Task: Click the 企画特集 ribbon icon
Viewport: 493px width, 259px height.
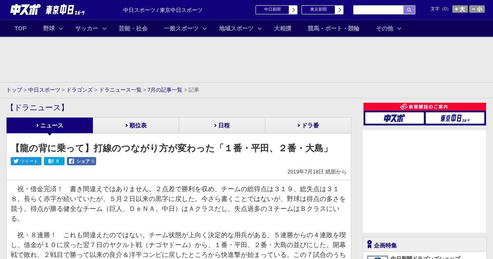Action: (369, 244)
